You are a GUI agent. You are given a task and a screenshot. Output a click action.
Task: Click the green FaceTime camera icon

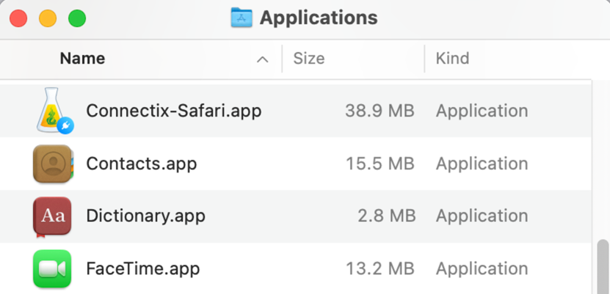tap(52, 269)
